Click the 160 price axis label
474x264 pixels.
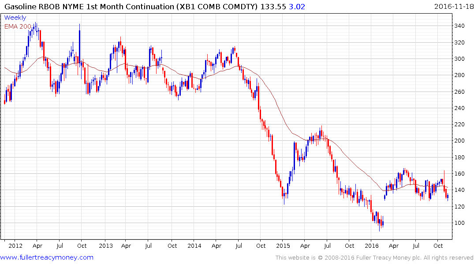click(x=459, y=174)
